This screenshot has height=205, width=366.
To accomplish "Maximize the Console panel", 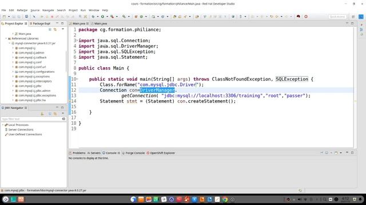I will [352, 153].
